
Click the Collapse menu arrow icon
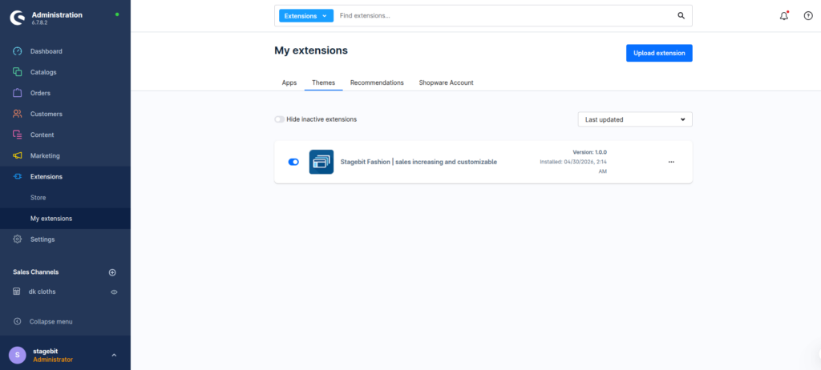click(18, 321)
